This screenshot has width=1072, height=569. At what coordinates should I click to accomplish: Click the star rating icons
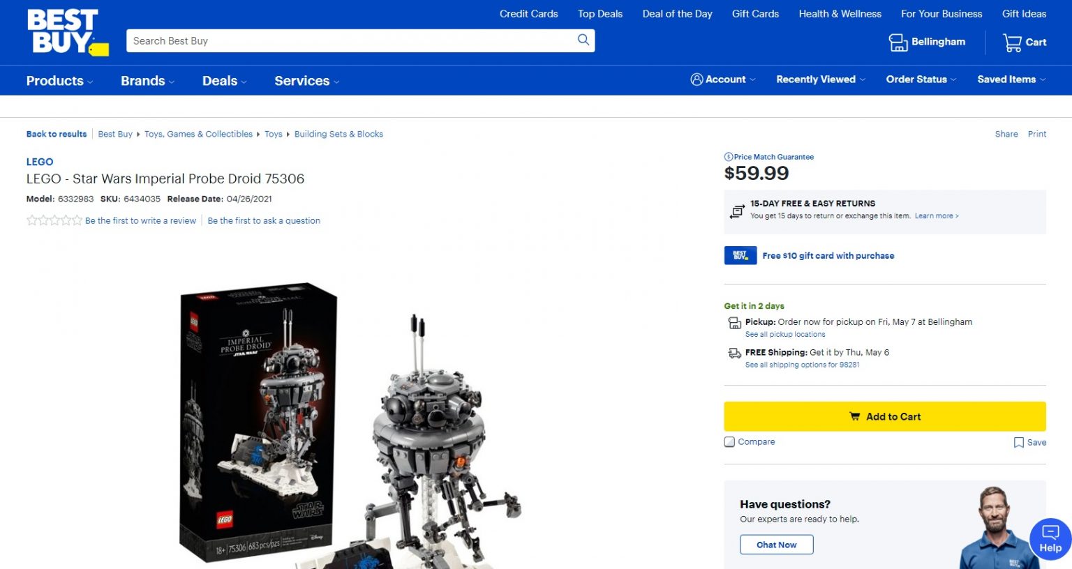click(54, 220)
